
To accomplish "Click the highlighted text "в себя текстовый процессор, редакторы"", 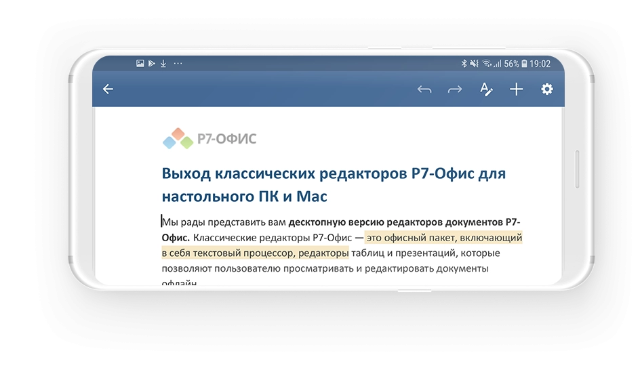I will click(255, 253).
